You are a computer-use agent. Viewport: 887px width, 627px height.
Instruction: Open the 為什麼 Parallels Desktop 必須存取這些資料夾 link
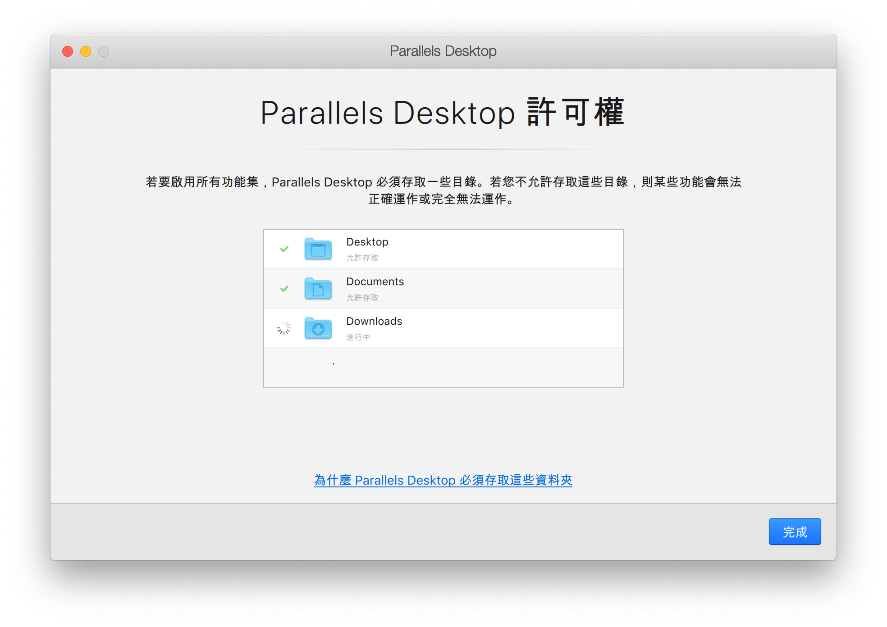pos(443,480)
